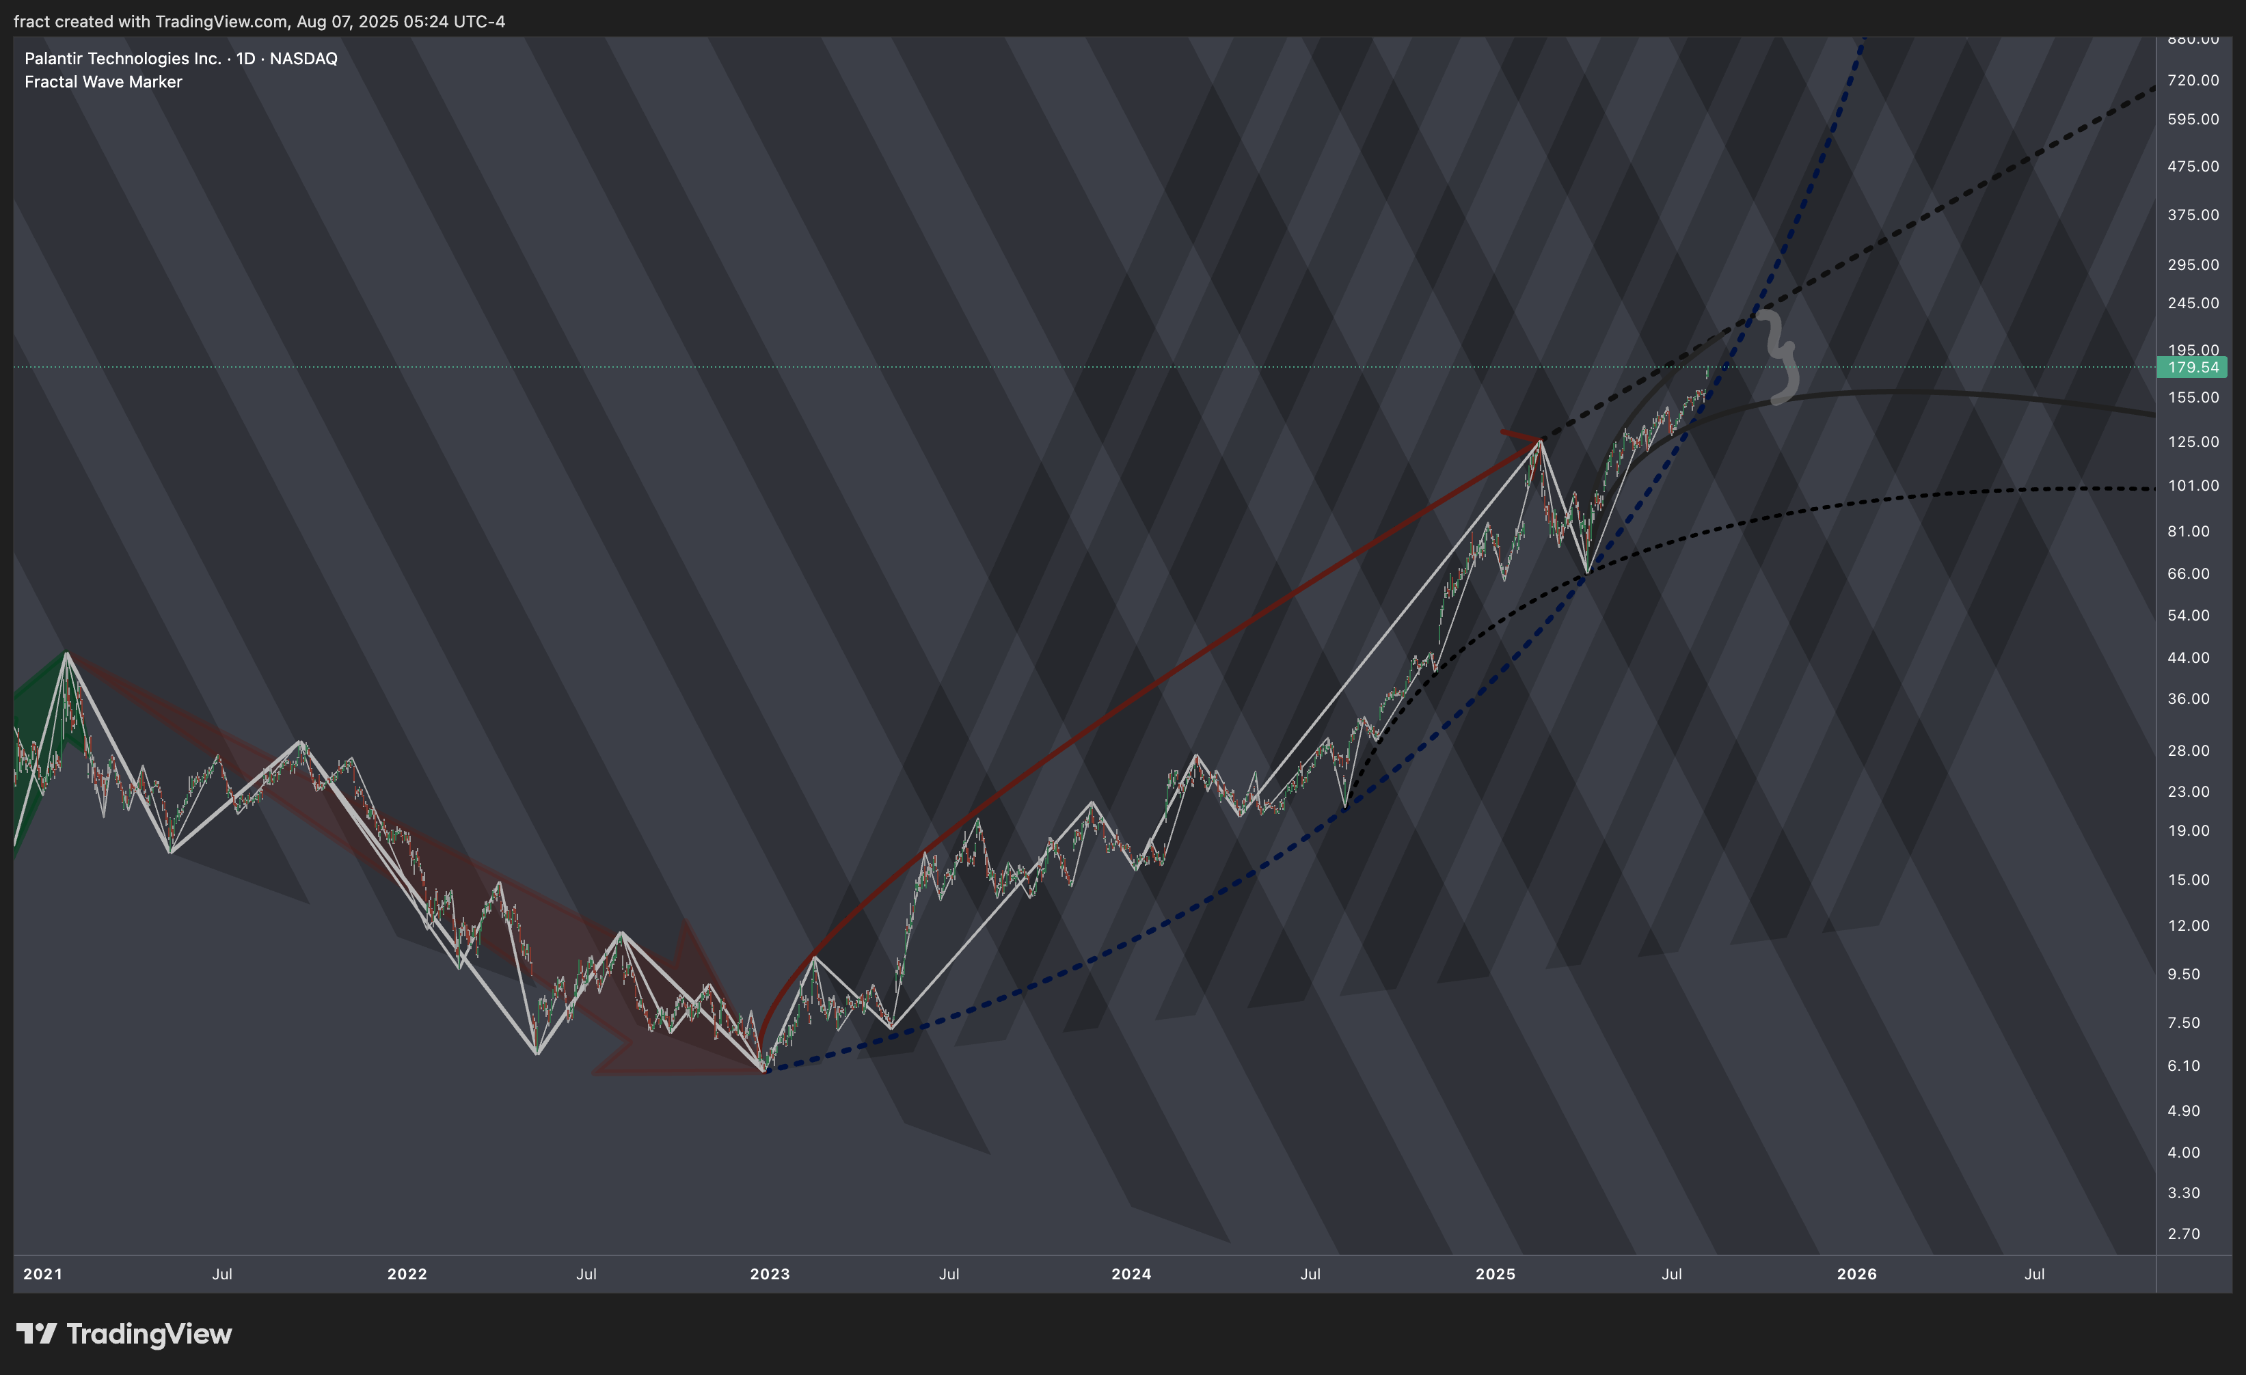
Task: Click the 6.10 price axis label
Action: click(2184, 1066)
